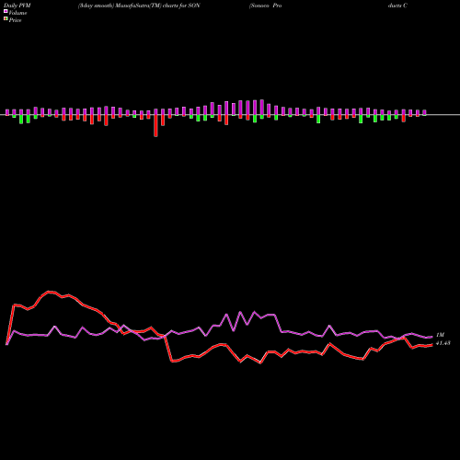Select the 'Volume' legend label
This screenshot has width=460, height=460.
[x=17, y=13]
